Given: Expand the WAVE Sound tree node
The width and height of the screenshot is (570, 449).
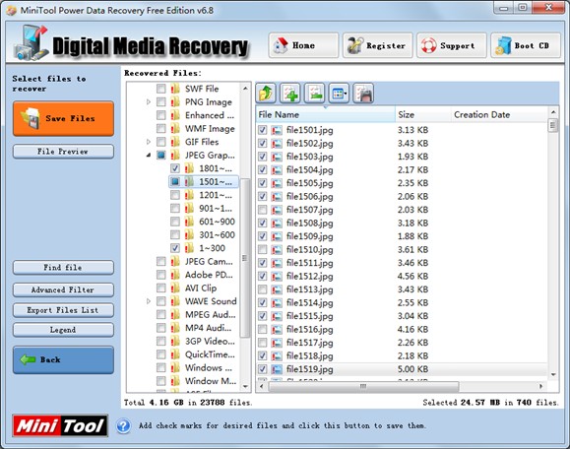Looking at the screenshot, I should pyautogui.click(x=149, y=301).
